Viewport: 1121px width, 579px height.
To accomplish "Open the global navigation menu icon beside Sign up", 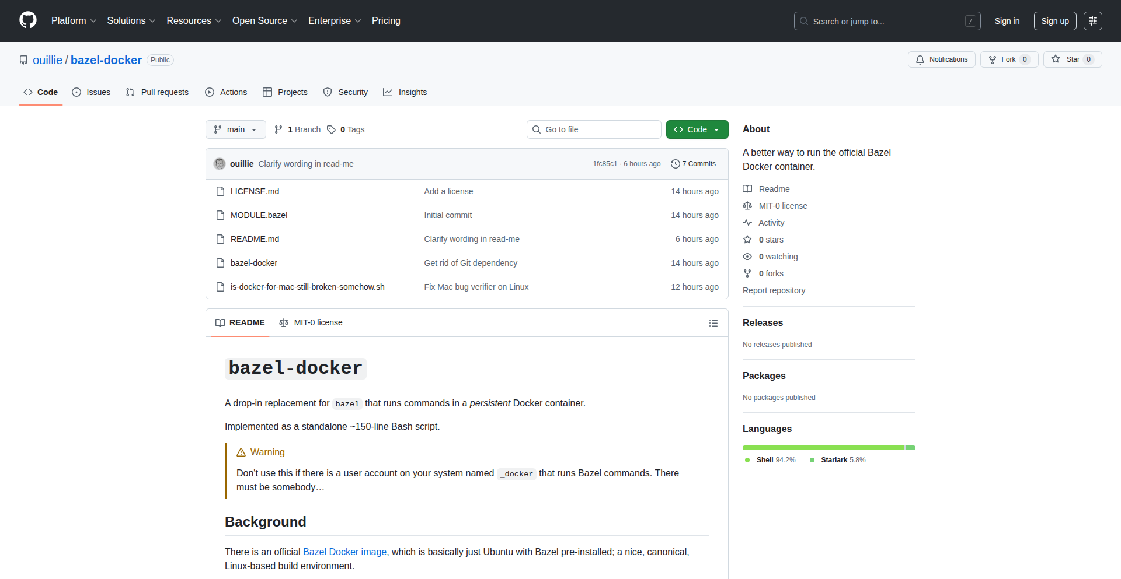I will click(1093, 21).
